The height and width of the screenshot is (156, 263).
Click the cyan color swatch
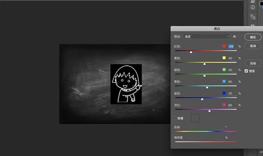(224, 81)
